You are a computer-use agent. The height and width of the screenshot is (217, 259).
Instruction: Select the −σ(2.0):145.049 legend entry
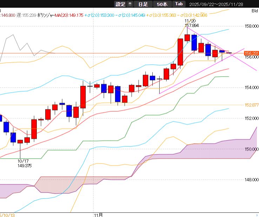click(131, 15)
